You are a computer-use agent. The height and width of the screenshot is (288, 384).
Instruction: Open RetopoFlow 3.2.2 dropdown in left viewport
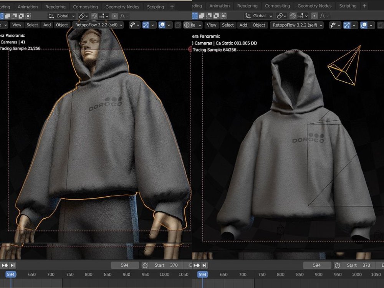(98, 25)
